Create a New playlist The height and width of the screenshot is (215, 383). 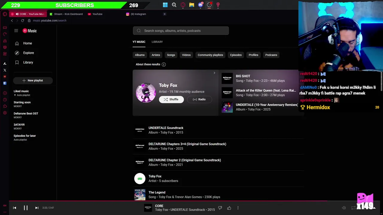coord(33,80)
